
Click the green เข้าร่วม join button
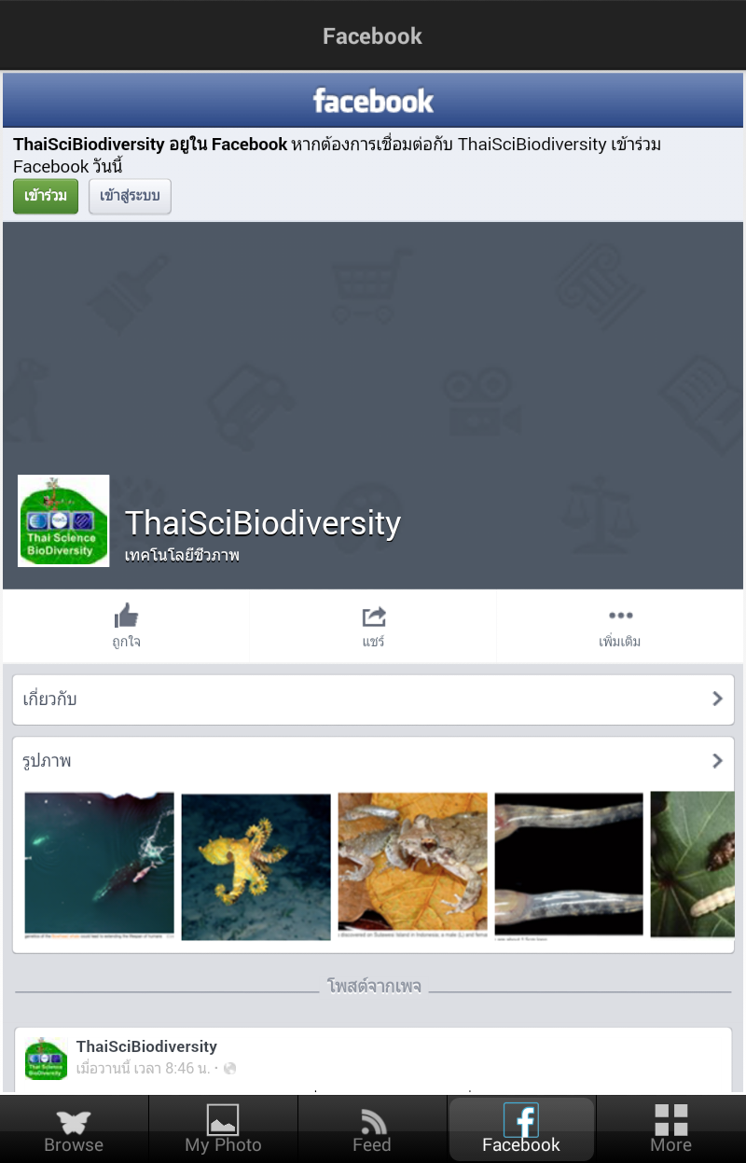click(46, 197)
